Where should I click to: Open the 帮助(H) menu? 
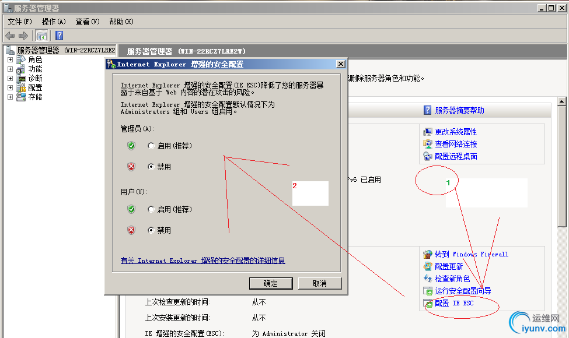click(x=121, y=22)
